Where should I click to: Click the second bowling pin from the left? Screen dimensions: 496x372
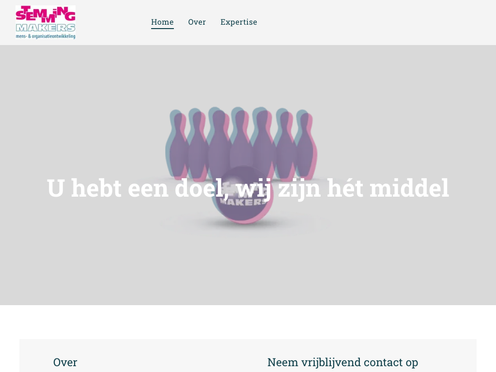coord(198,144)
